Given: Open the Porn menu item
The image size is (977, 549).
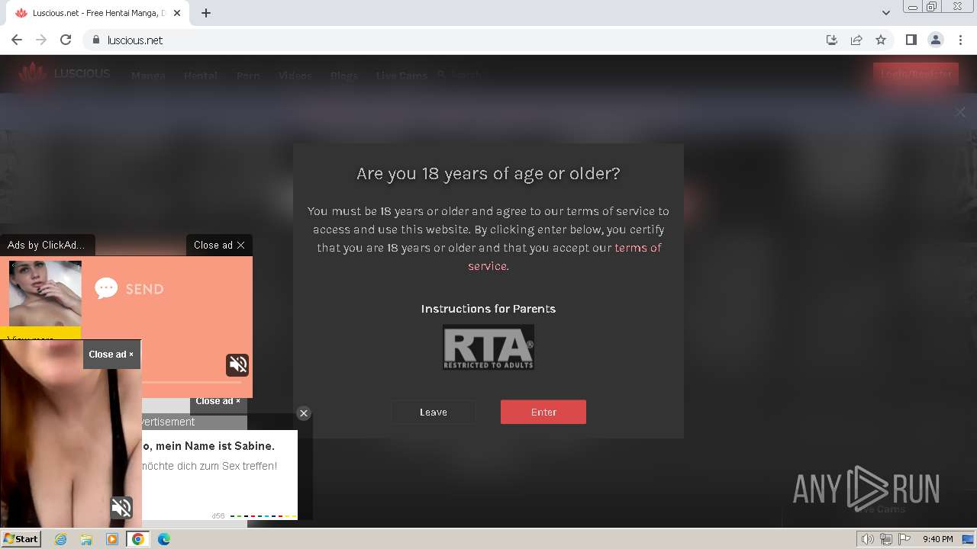Looking at the screenshot, I should click(x=248, y=75).
